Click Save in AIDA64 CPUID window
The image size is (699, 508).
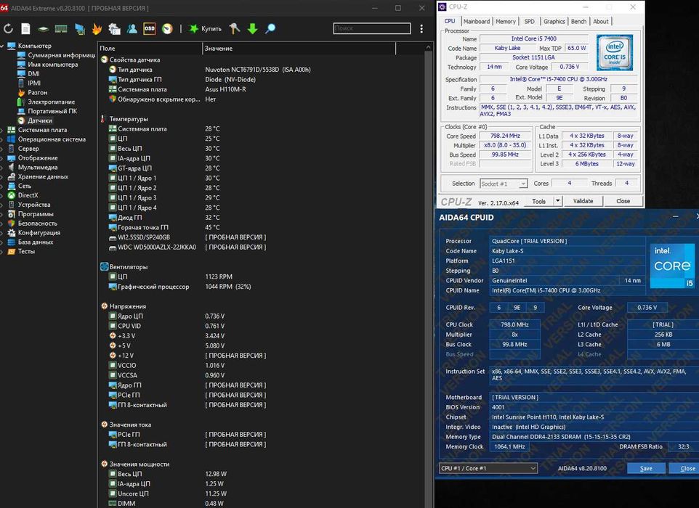pos(646,468)
